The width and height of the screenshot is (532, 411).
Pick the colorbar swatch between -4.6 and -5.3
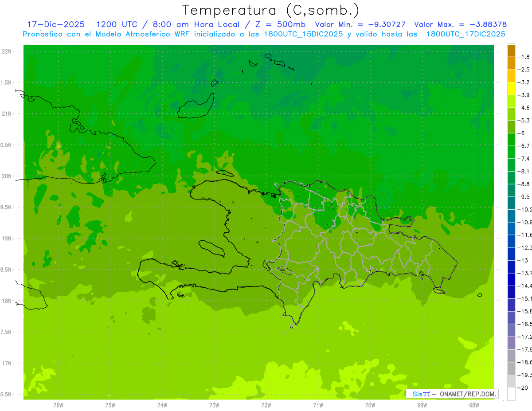(x=511, y=114)
